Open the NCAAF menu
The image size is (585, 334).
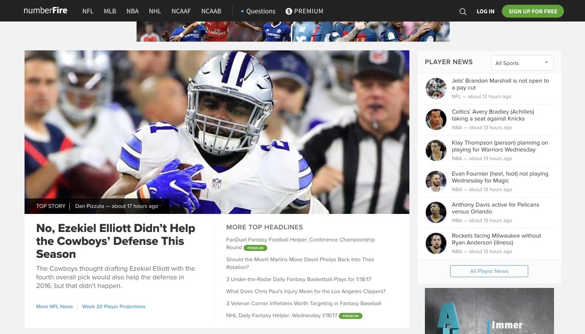point(181,11)
